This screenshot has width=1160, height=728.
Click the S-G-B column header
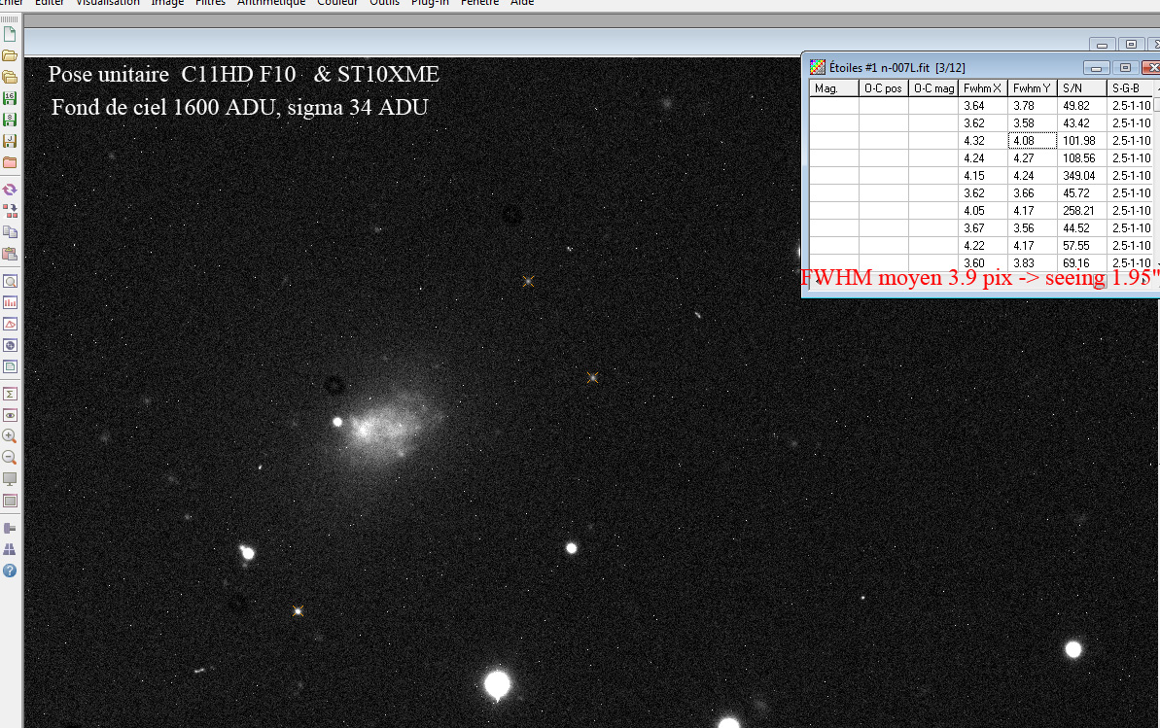(x=1131, y=88)
